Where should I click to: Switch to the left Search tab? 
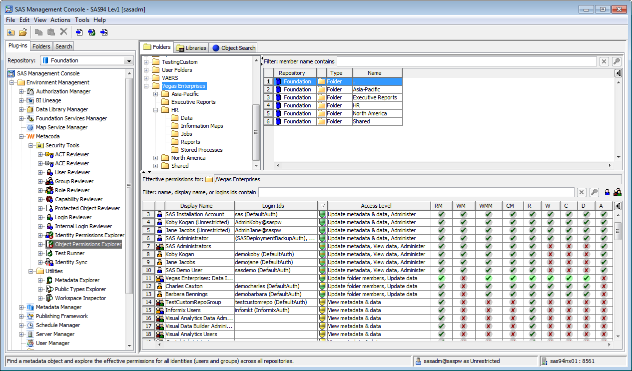pyautogui.click(x=64, y=46)
